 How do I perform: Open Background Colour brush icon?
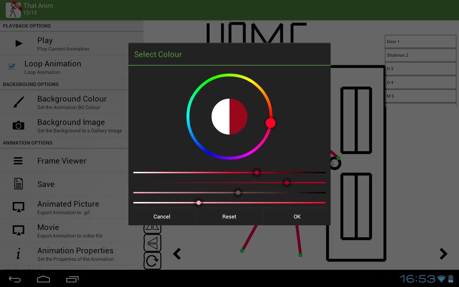(x=19, y=102)
